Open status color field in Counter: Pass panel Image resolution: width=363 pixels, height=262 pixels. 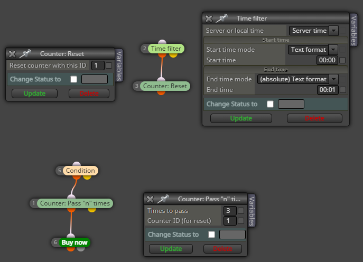(232, 235)
